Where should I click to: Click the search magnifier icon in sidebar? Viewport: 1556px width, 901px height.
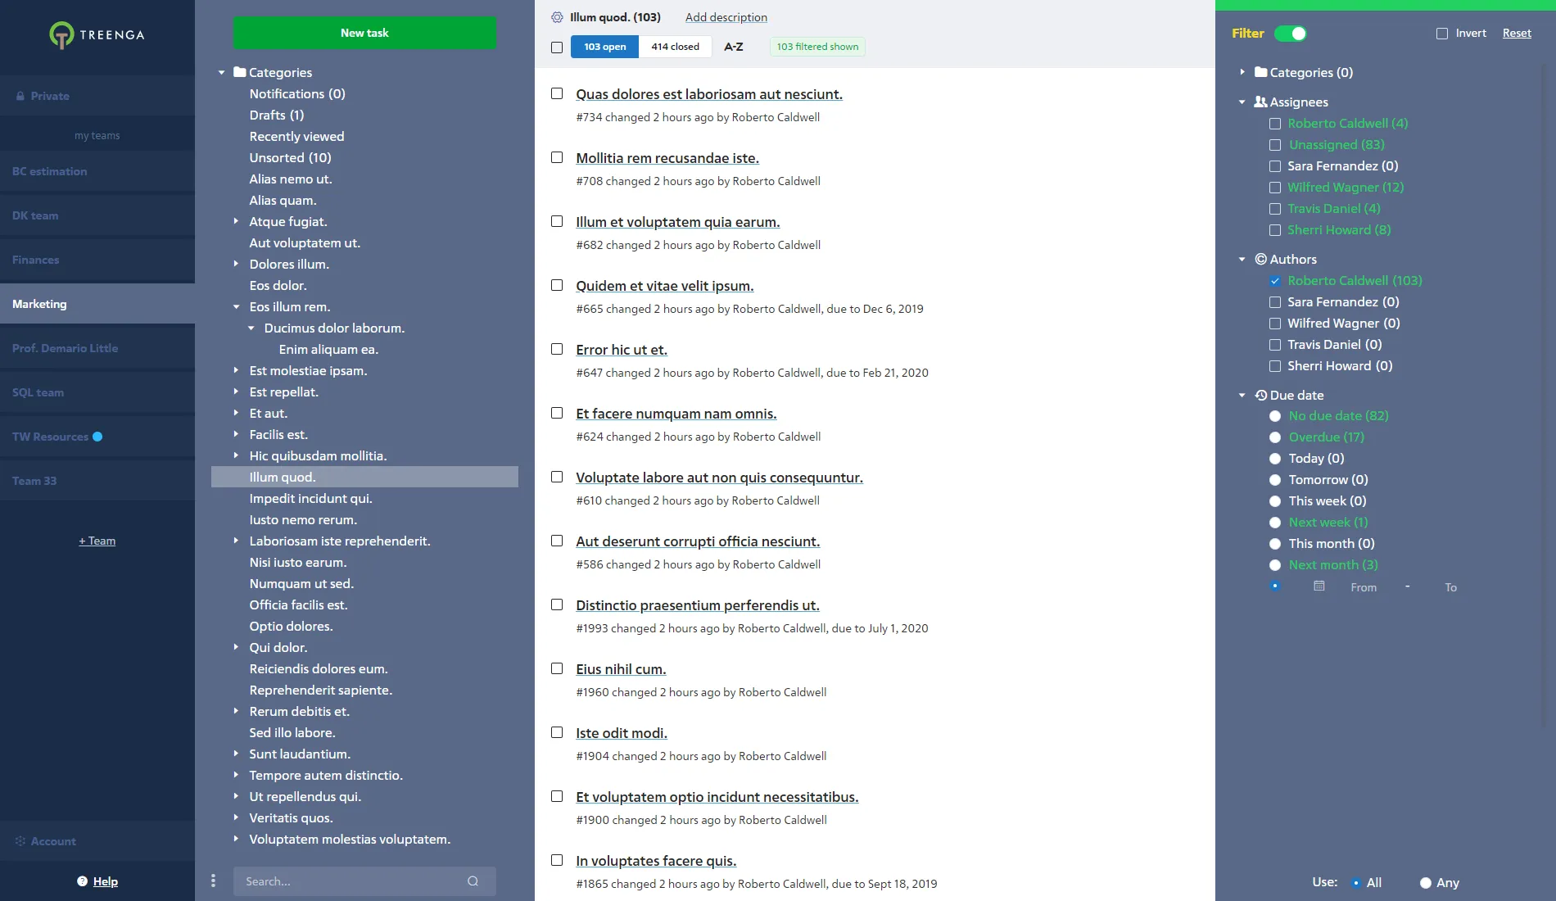coord(473,881)
